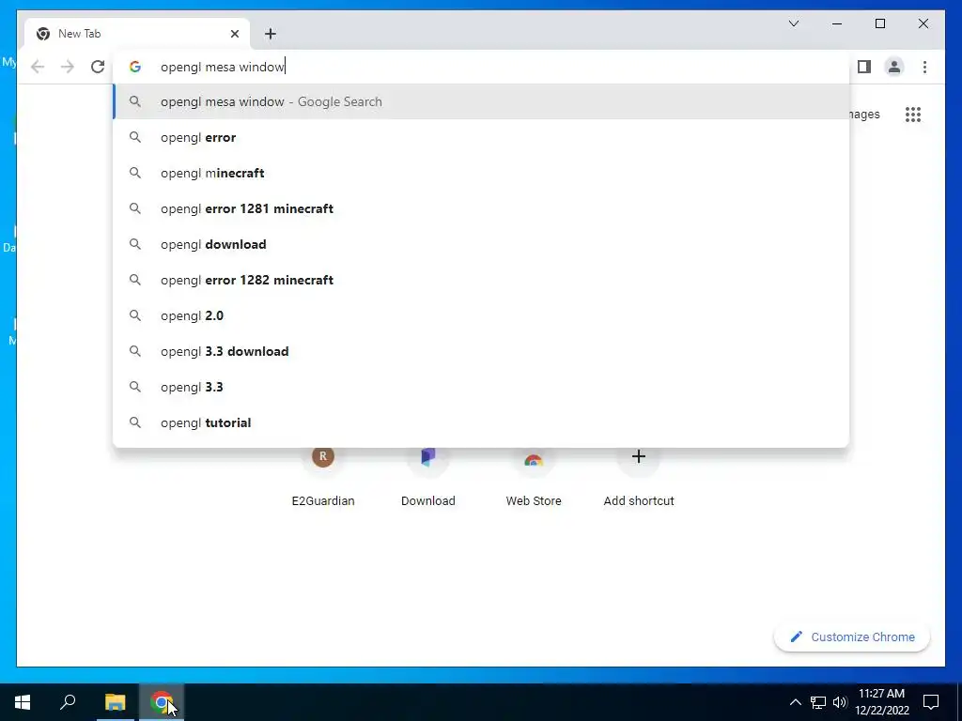Select 'opengl mesa window - Google Search' suggestion
The width and height of the screenshot is (962, 721).
click(x=481, y=101)
